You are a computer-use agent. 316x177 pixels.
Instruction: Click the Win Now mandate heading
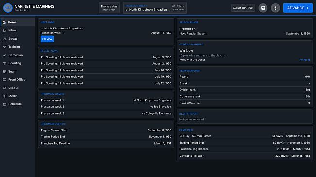coord(186,51)
